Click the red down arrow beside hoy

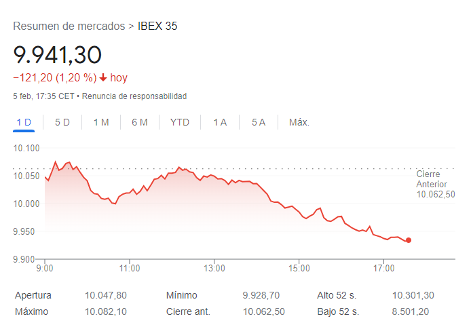(x=103, y=77)
